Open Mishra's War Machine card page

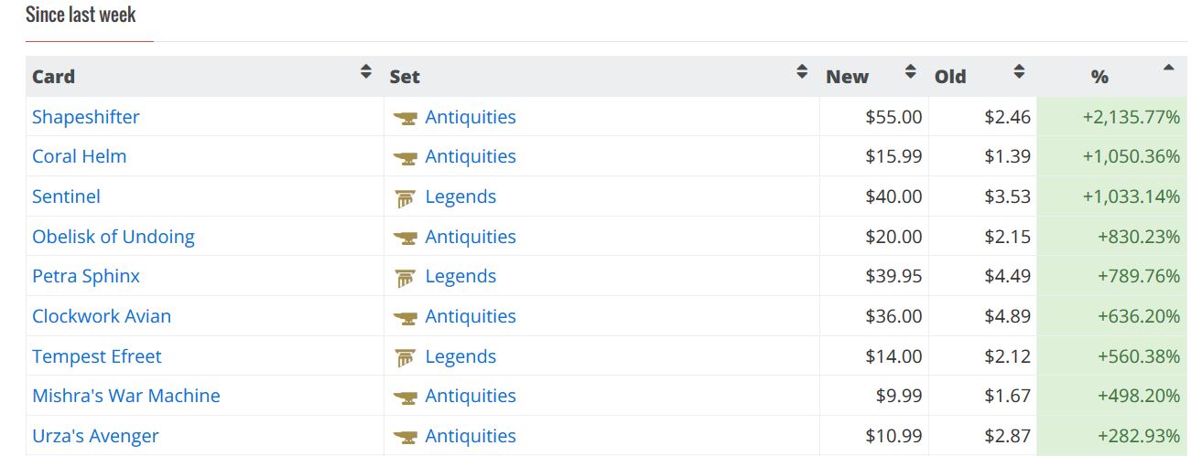tap(126, 396)
